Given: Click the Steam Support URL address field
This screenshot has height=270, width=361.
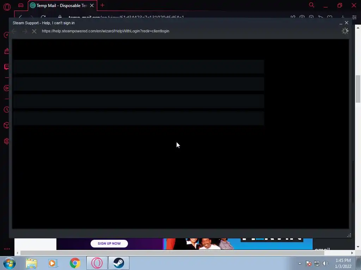Looking at the screenshot, I should coord(105,31).
